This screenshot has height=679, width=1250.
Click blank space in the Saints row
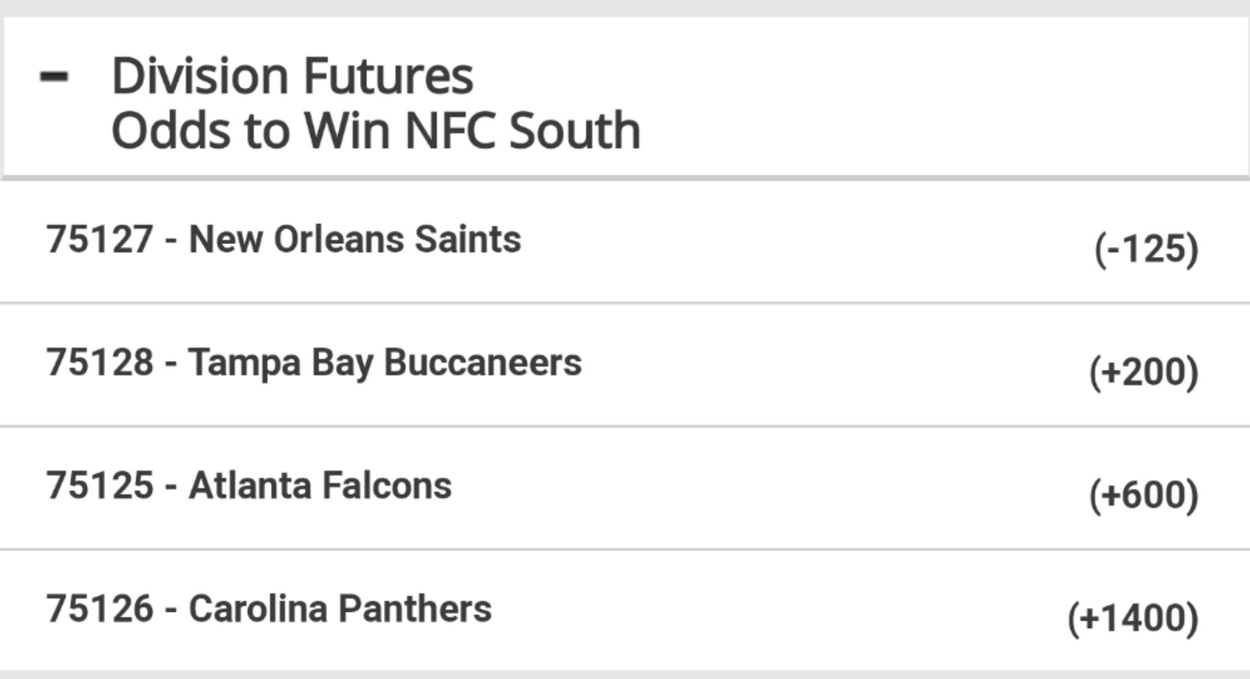pyautogui.click(x=806, y=241)
